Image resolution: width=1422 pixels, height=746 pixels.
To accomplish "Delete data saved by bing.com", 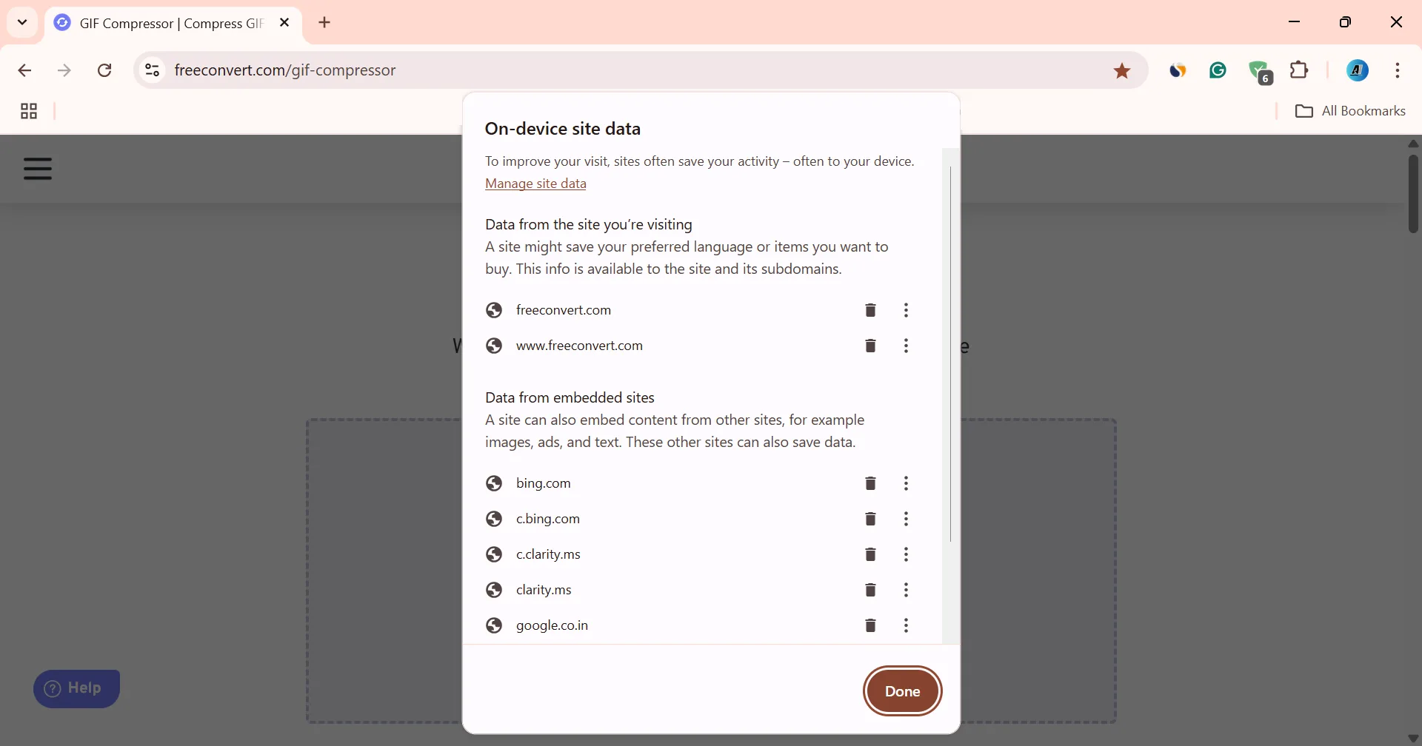I will [x=871, y=483].
